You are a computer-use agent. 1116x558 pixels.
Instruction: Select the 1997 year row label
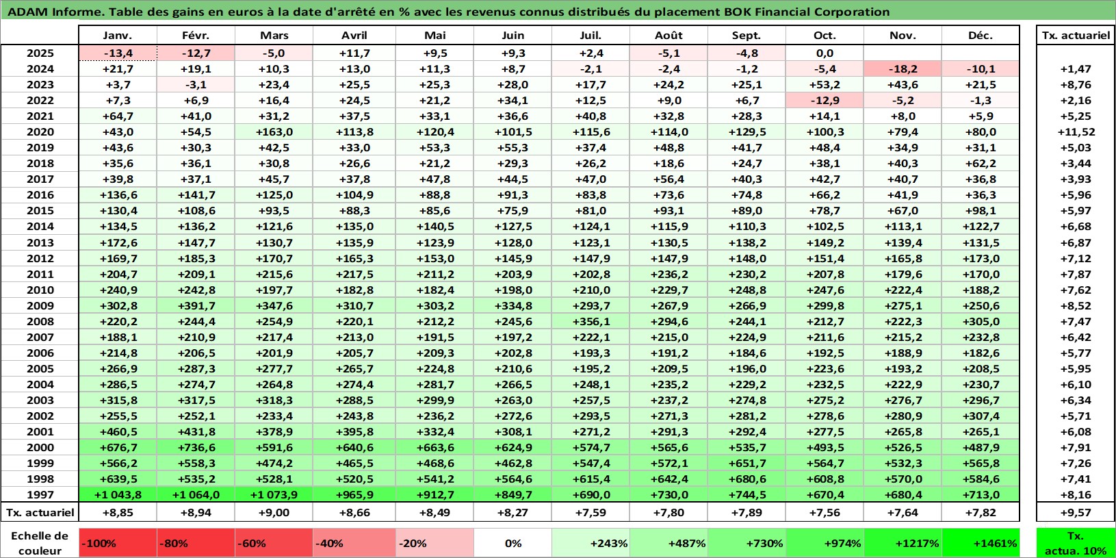pyautogui.click(x=40, y=494)
